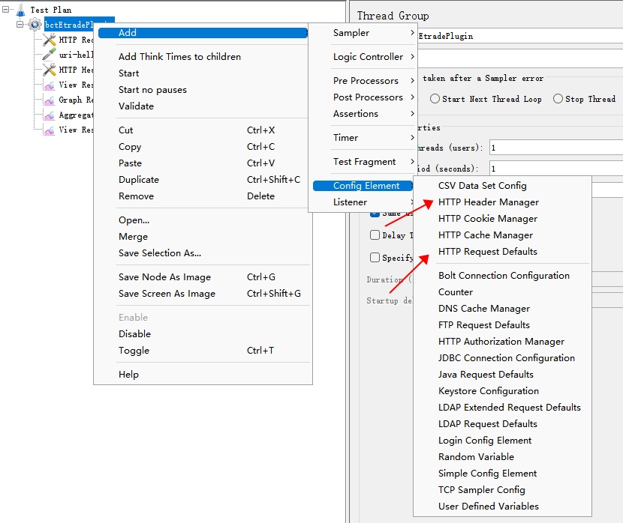
Task: Add Java Request Defaults
Action: tap(486, 375)
